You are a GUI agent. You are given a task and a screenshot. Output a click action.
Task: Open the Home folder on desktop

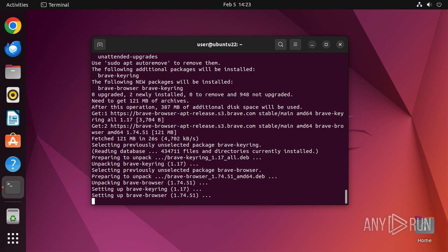click(424, 230)
